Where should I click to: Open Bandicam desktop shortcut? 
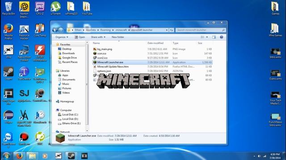tap(24, 139)
